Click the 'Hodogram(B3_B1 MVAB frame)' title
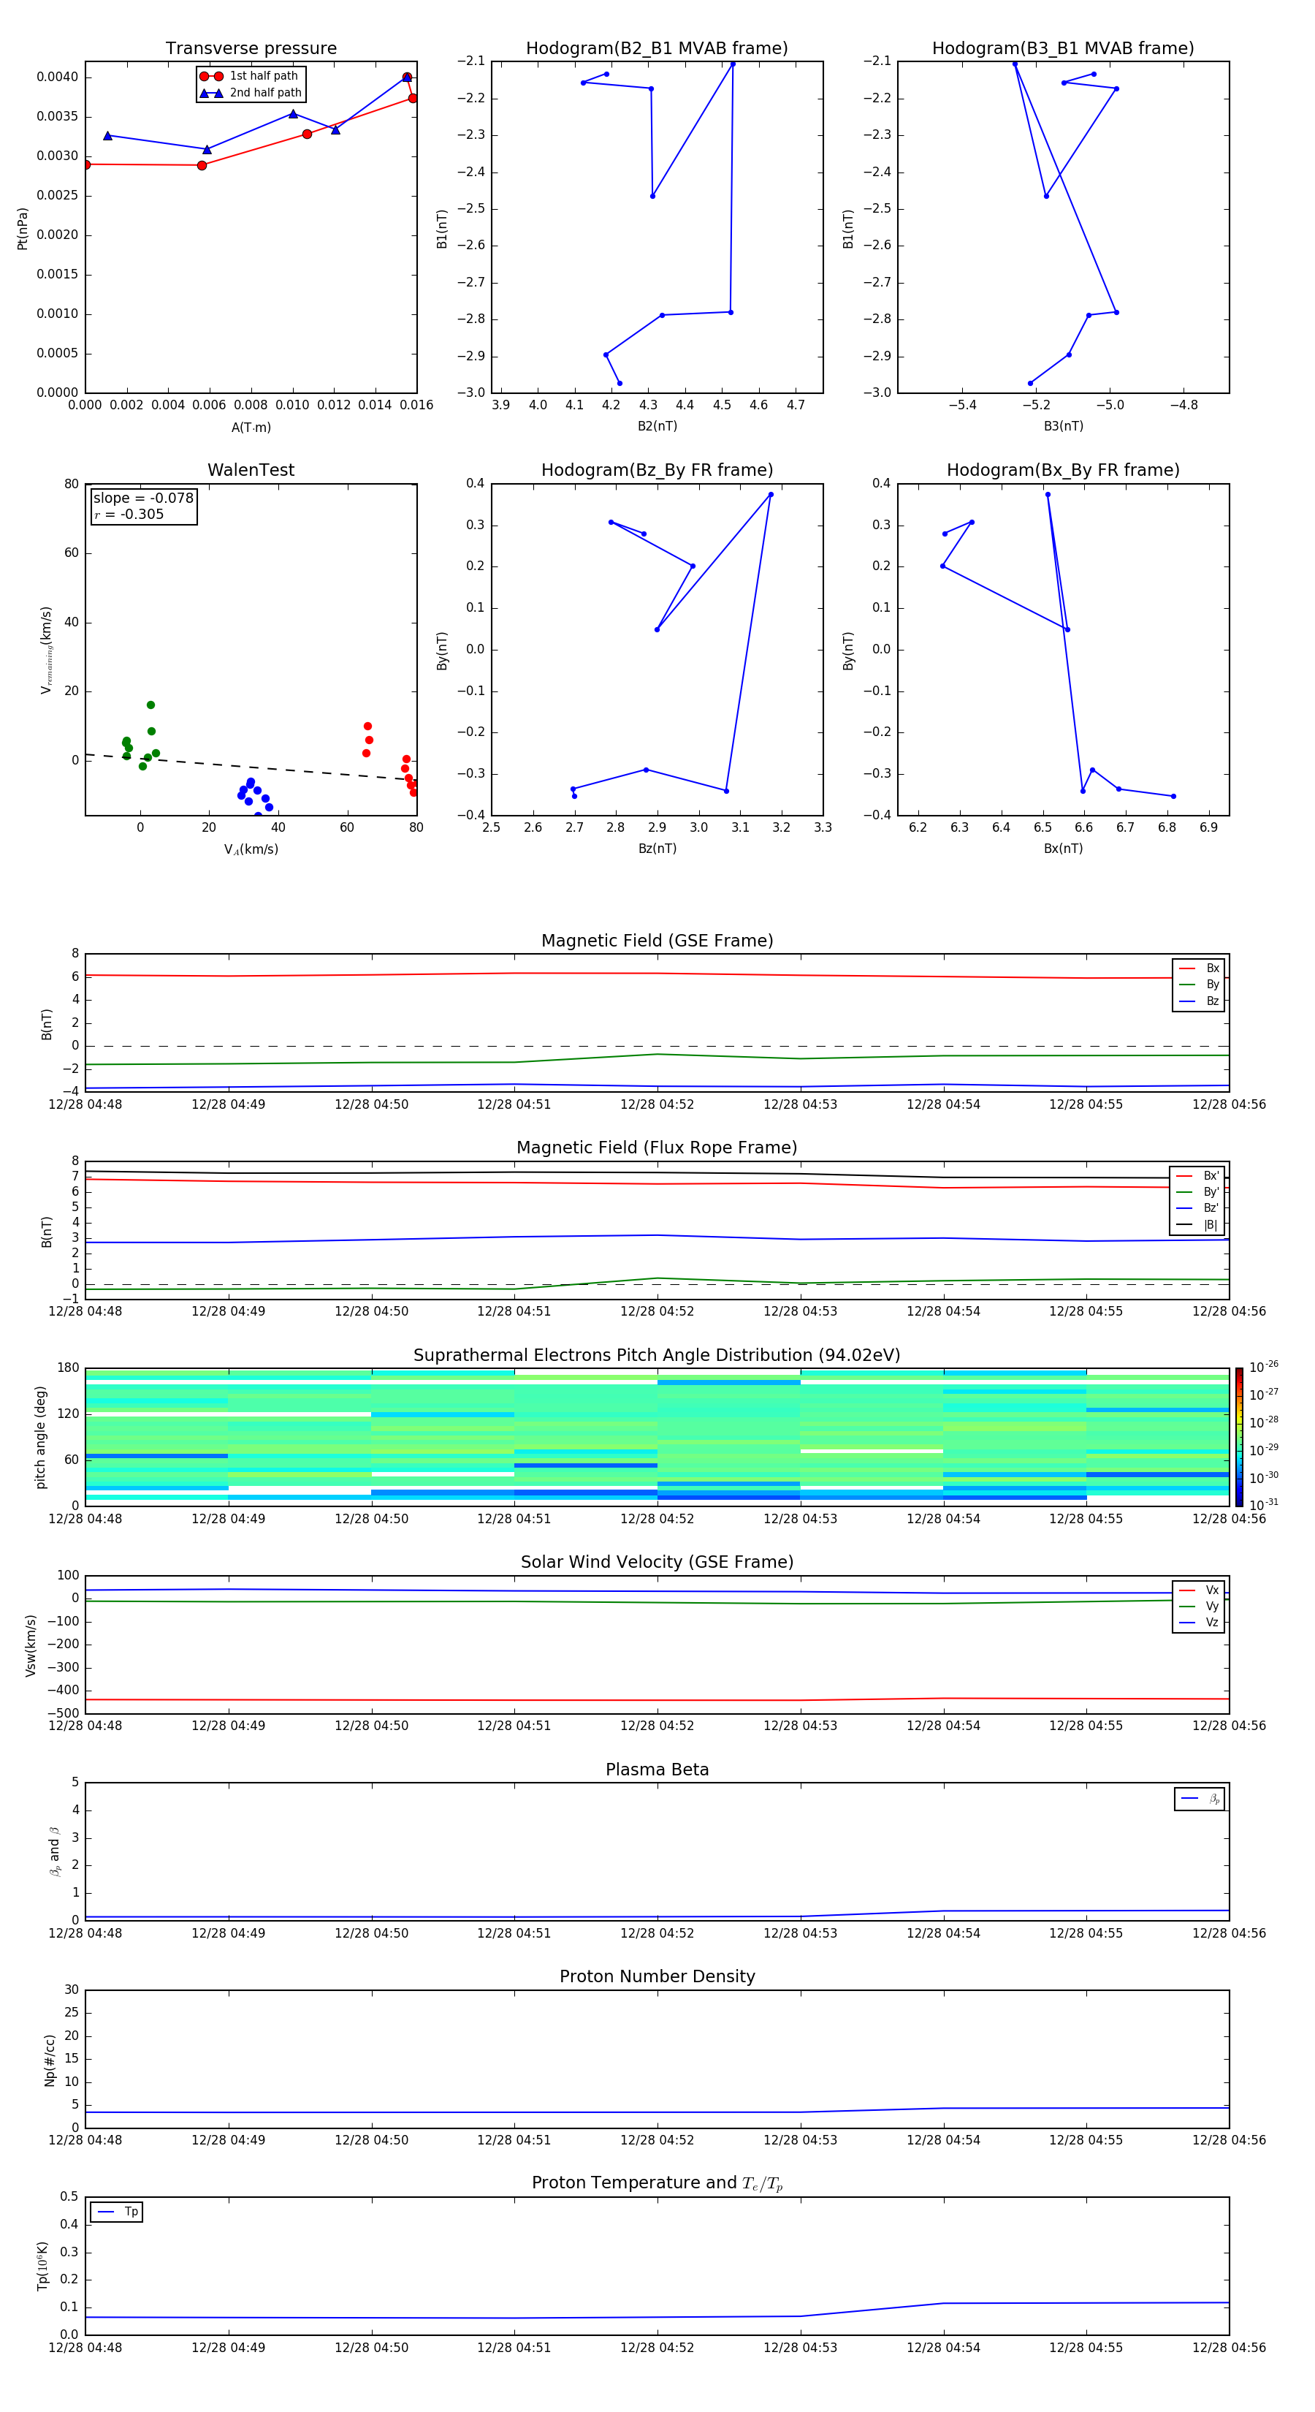 (1063, 49)
